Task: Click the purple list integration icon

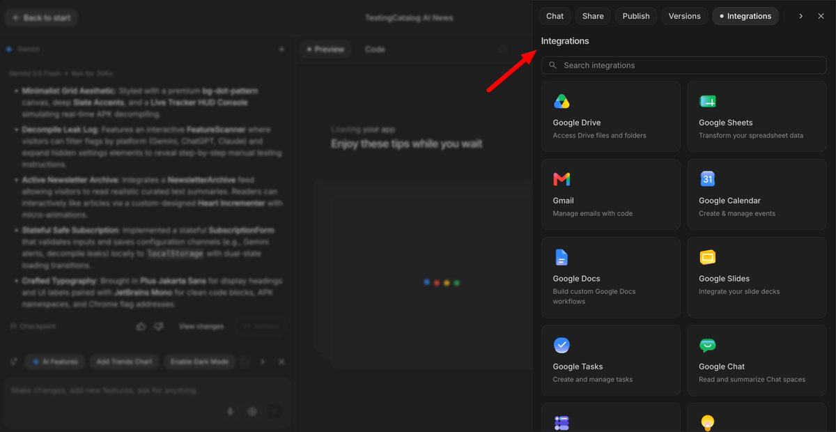Action: pos(562,423)
